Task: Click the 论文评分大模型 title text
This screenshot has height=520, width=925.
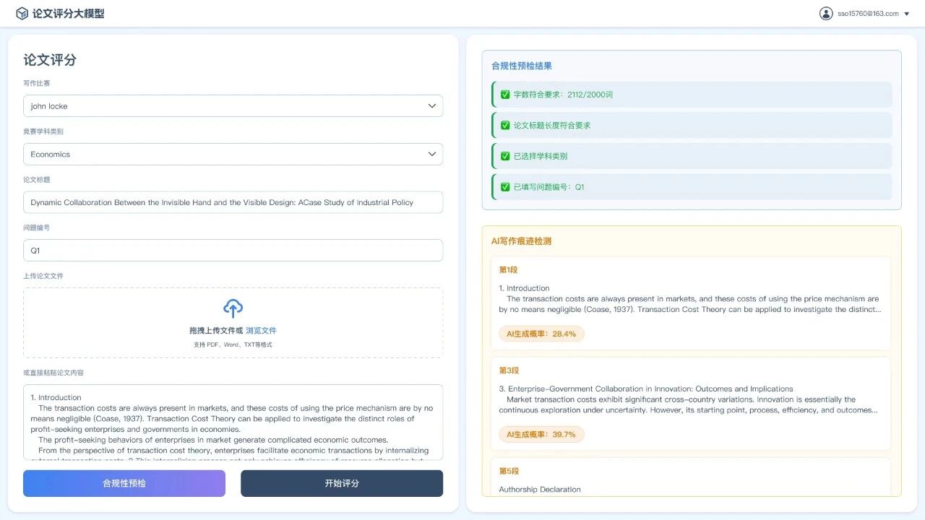Action: coord(69,13)
